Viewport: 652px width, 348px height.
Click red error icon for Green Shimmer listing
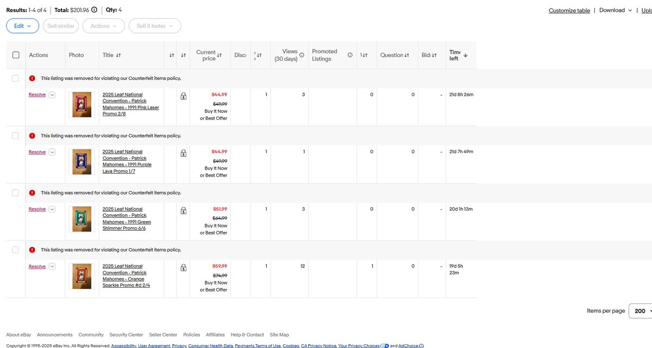coord(32,193)
